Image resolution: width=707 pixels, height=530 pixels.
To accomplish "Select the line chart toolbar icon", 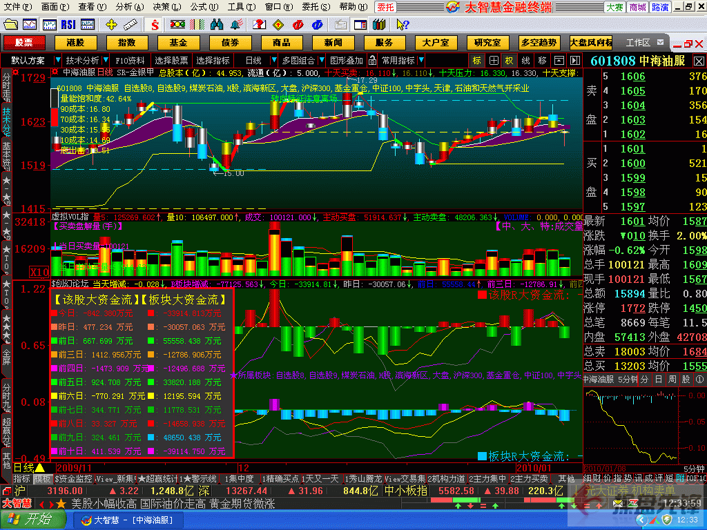I will coord(30,24).
